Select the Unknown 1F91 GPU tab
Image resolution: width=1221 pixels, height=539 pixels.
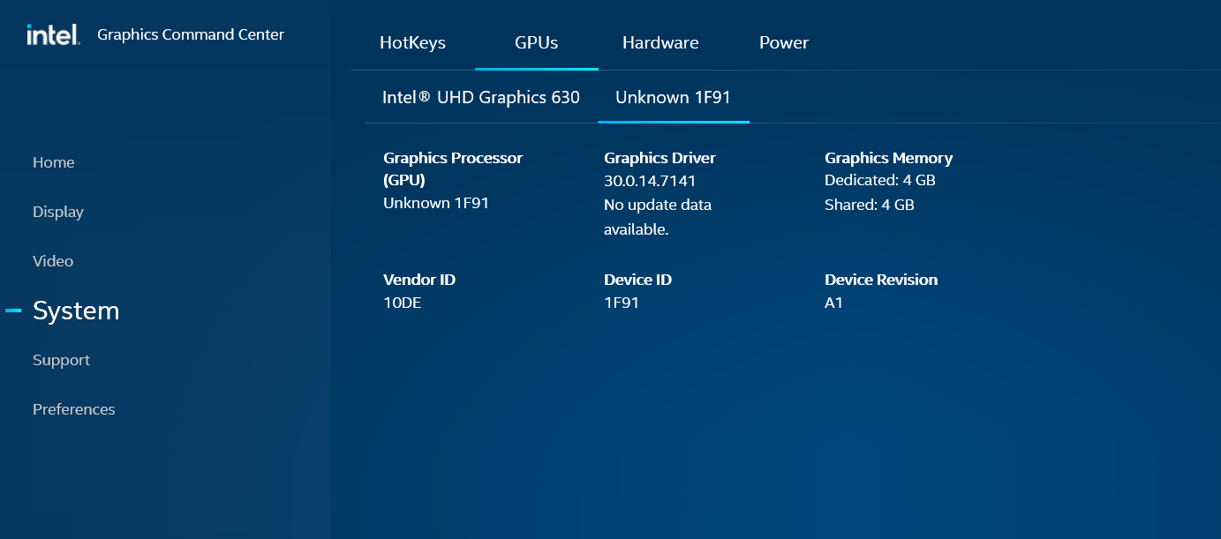tap(674, 97)
